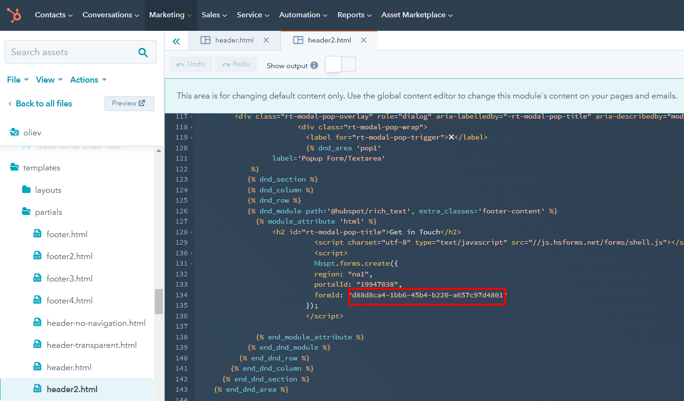The width and height of the screenshot is (684, 401).
Task: Click the 'Get in Touch' heading text
Action: click(x=415, y=232)
